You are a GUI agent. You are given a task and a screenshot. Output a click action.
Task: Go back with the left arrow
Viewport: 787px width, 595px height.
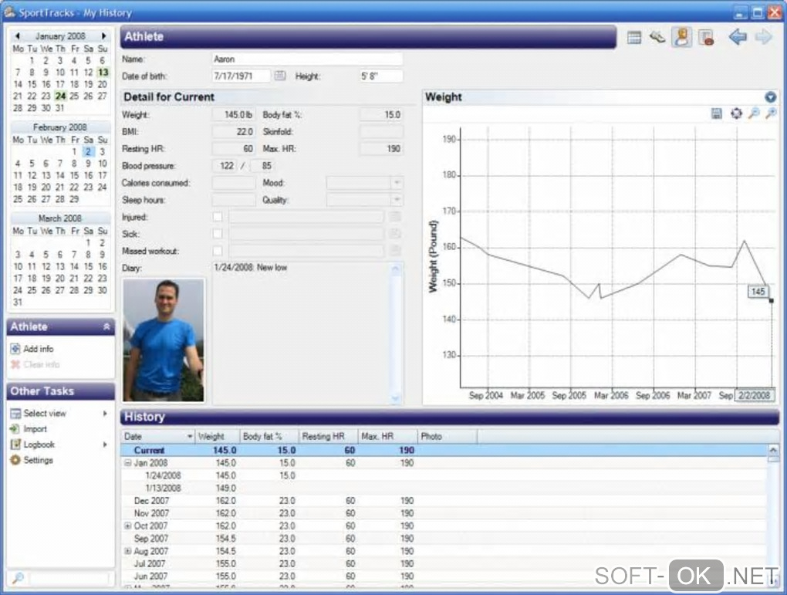738,36
